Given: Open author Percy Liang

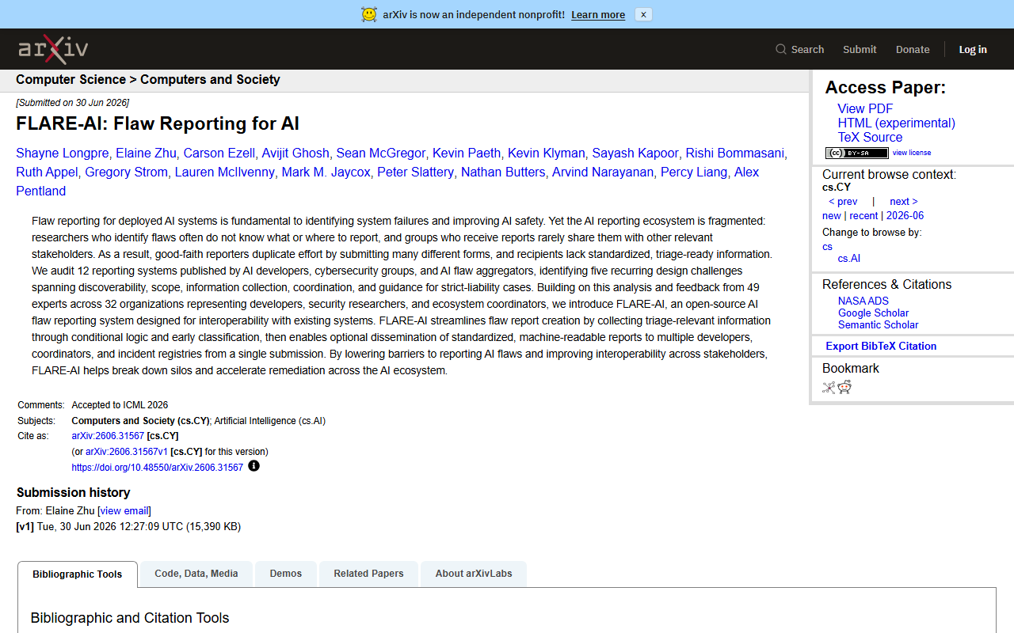Looking at the screenshot, I should point(694,172).
